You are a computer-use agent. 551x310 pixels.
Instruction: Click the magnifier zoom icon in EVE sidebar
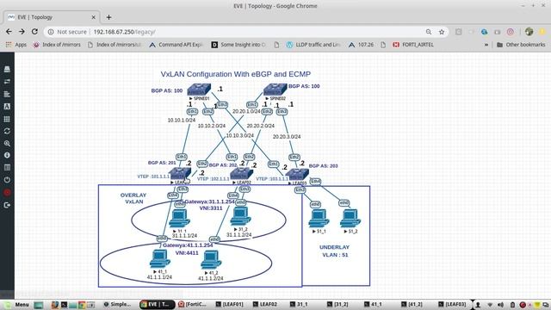(7, 144)
